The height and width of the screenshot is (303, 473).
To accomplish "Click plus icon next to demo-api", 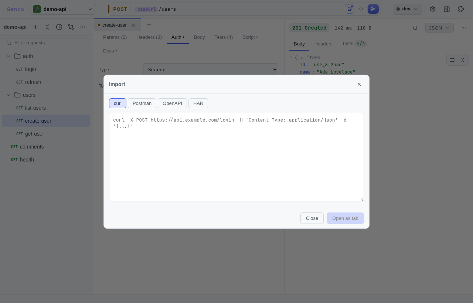I will 35,27.
